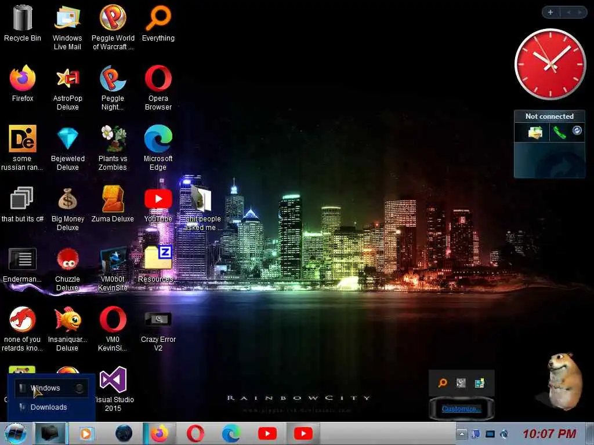Launch Windows Media Player from taskbar
The image size is (594, 445).
pyautogui.click(x=86, y=433)
